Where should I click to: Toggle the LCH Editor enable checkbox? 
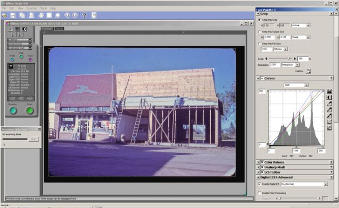[x=262, y=172]
